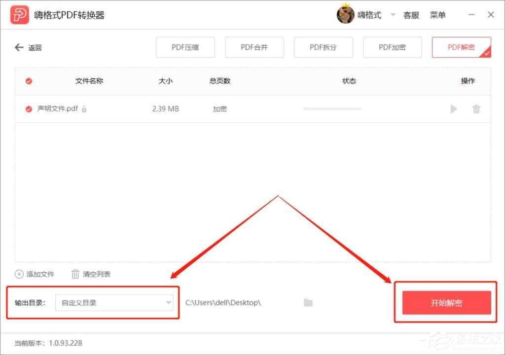Start processing the 声明文件.pdf file via play icon

click(453, 109)
